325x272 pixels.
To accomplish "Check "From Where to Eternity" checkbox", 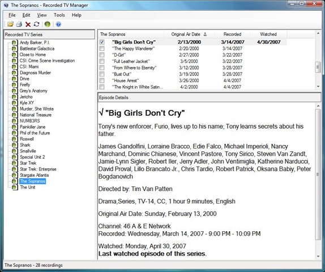I will point(102,68).
